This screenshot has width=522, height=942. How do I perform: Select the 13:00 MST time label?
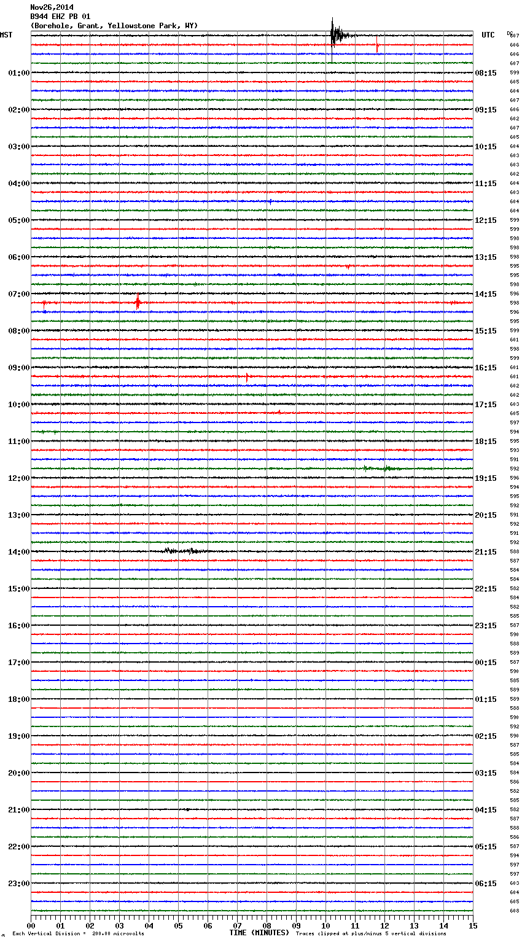point(19,515)
